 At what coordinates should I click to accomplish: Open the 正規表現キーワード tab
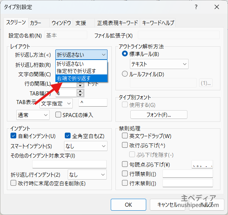point(117,23)
